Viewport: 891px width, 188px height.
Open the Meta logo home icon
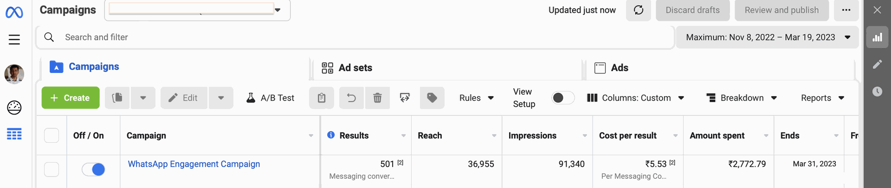point(14,12)
